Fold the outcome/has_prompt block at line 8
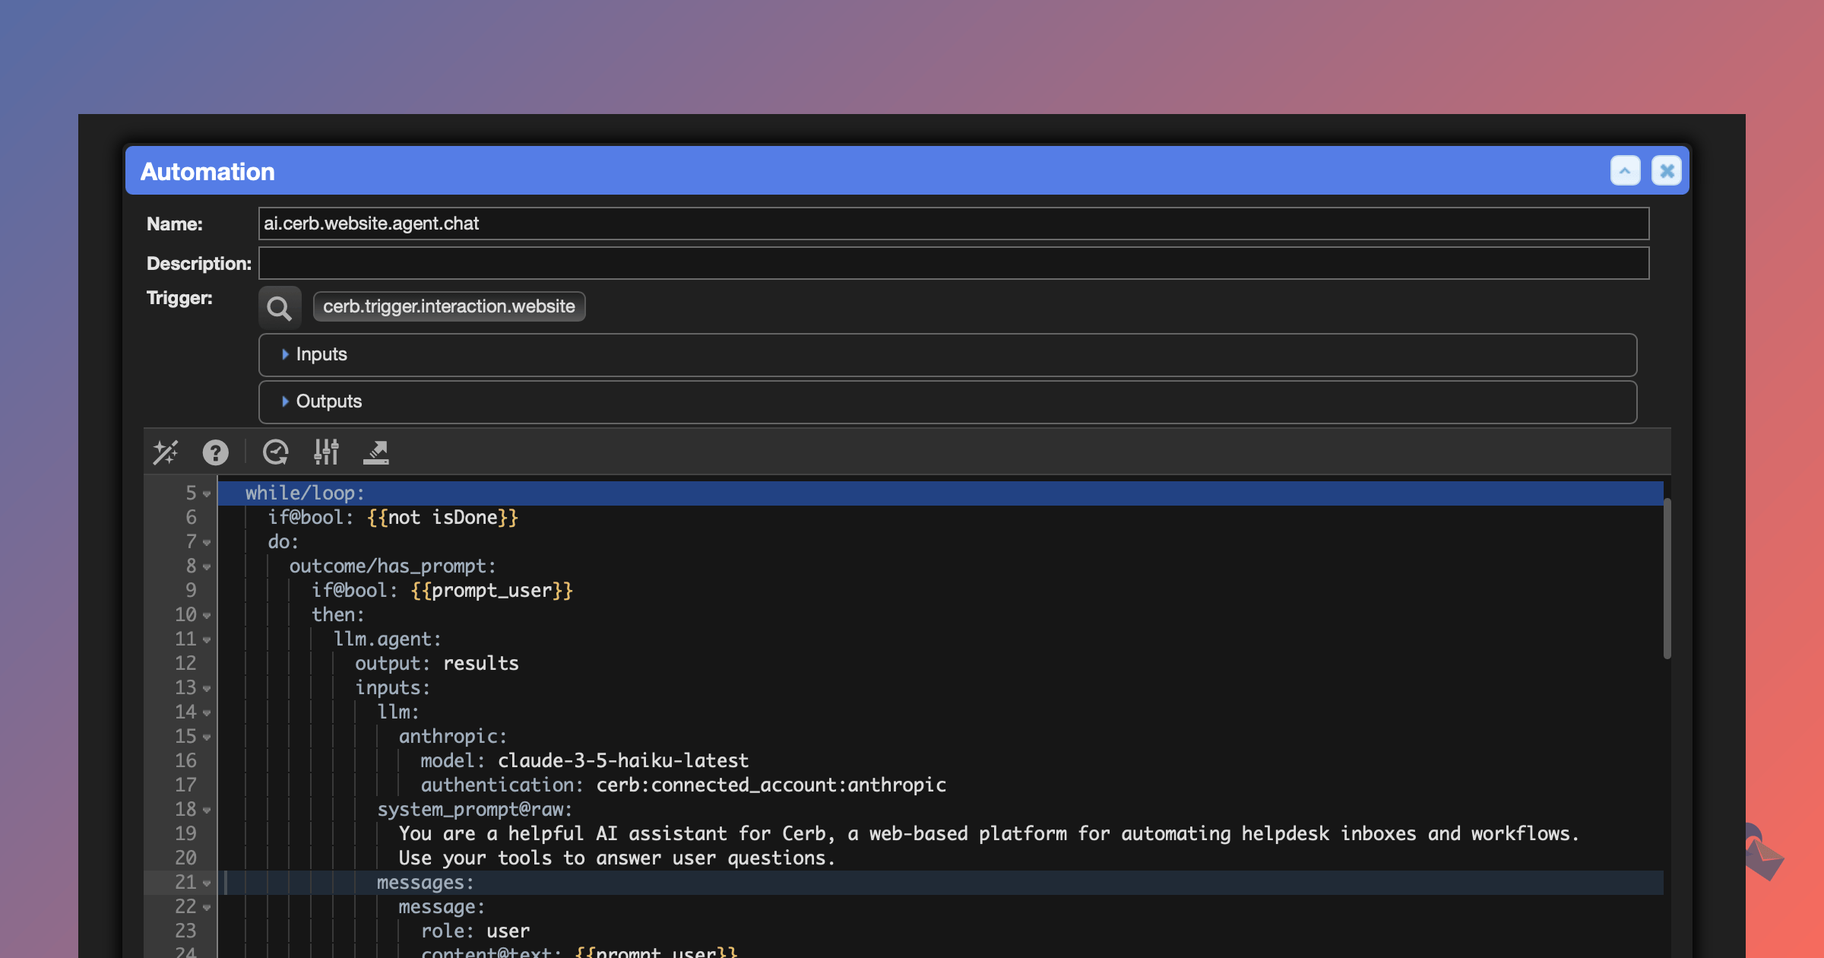This screenshot has height=958, width=1824. click(x=207, y=567)
